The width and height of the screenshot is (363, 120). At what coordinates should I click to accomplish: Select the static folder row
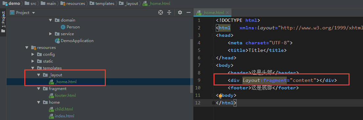tap(48, 61)
